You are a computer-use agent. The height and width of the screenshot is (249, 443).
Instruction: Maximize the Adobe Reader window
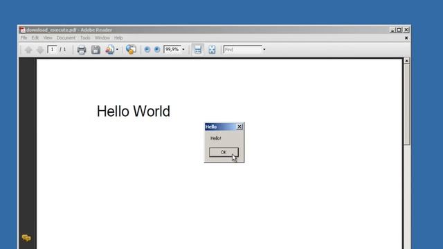(399, 30)
